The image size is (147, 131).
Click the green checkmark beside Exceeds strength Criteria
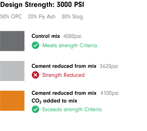tap(35, 109)
